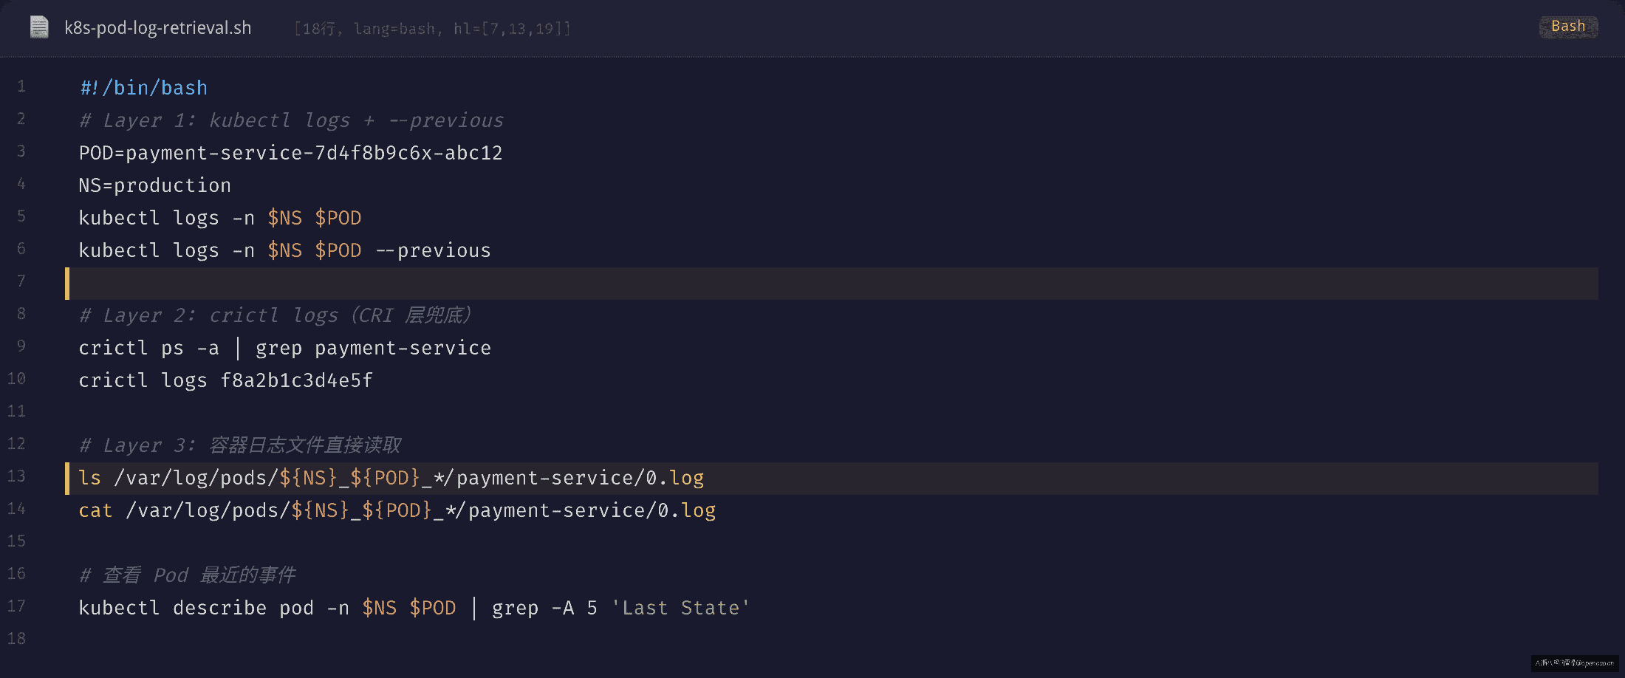Image resolution: width=1625 pixels, height=678 pixels.
Task: Click the --previous flag on line 6
Action: point(434,250)
